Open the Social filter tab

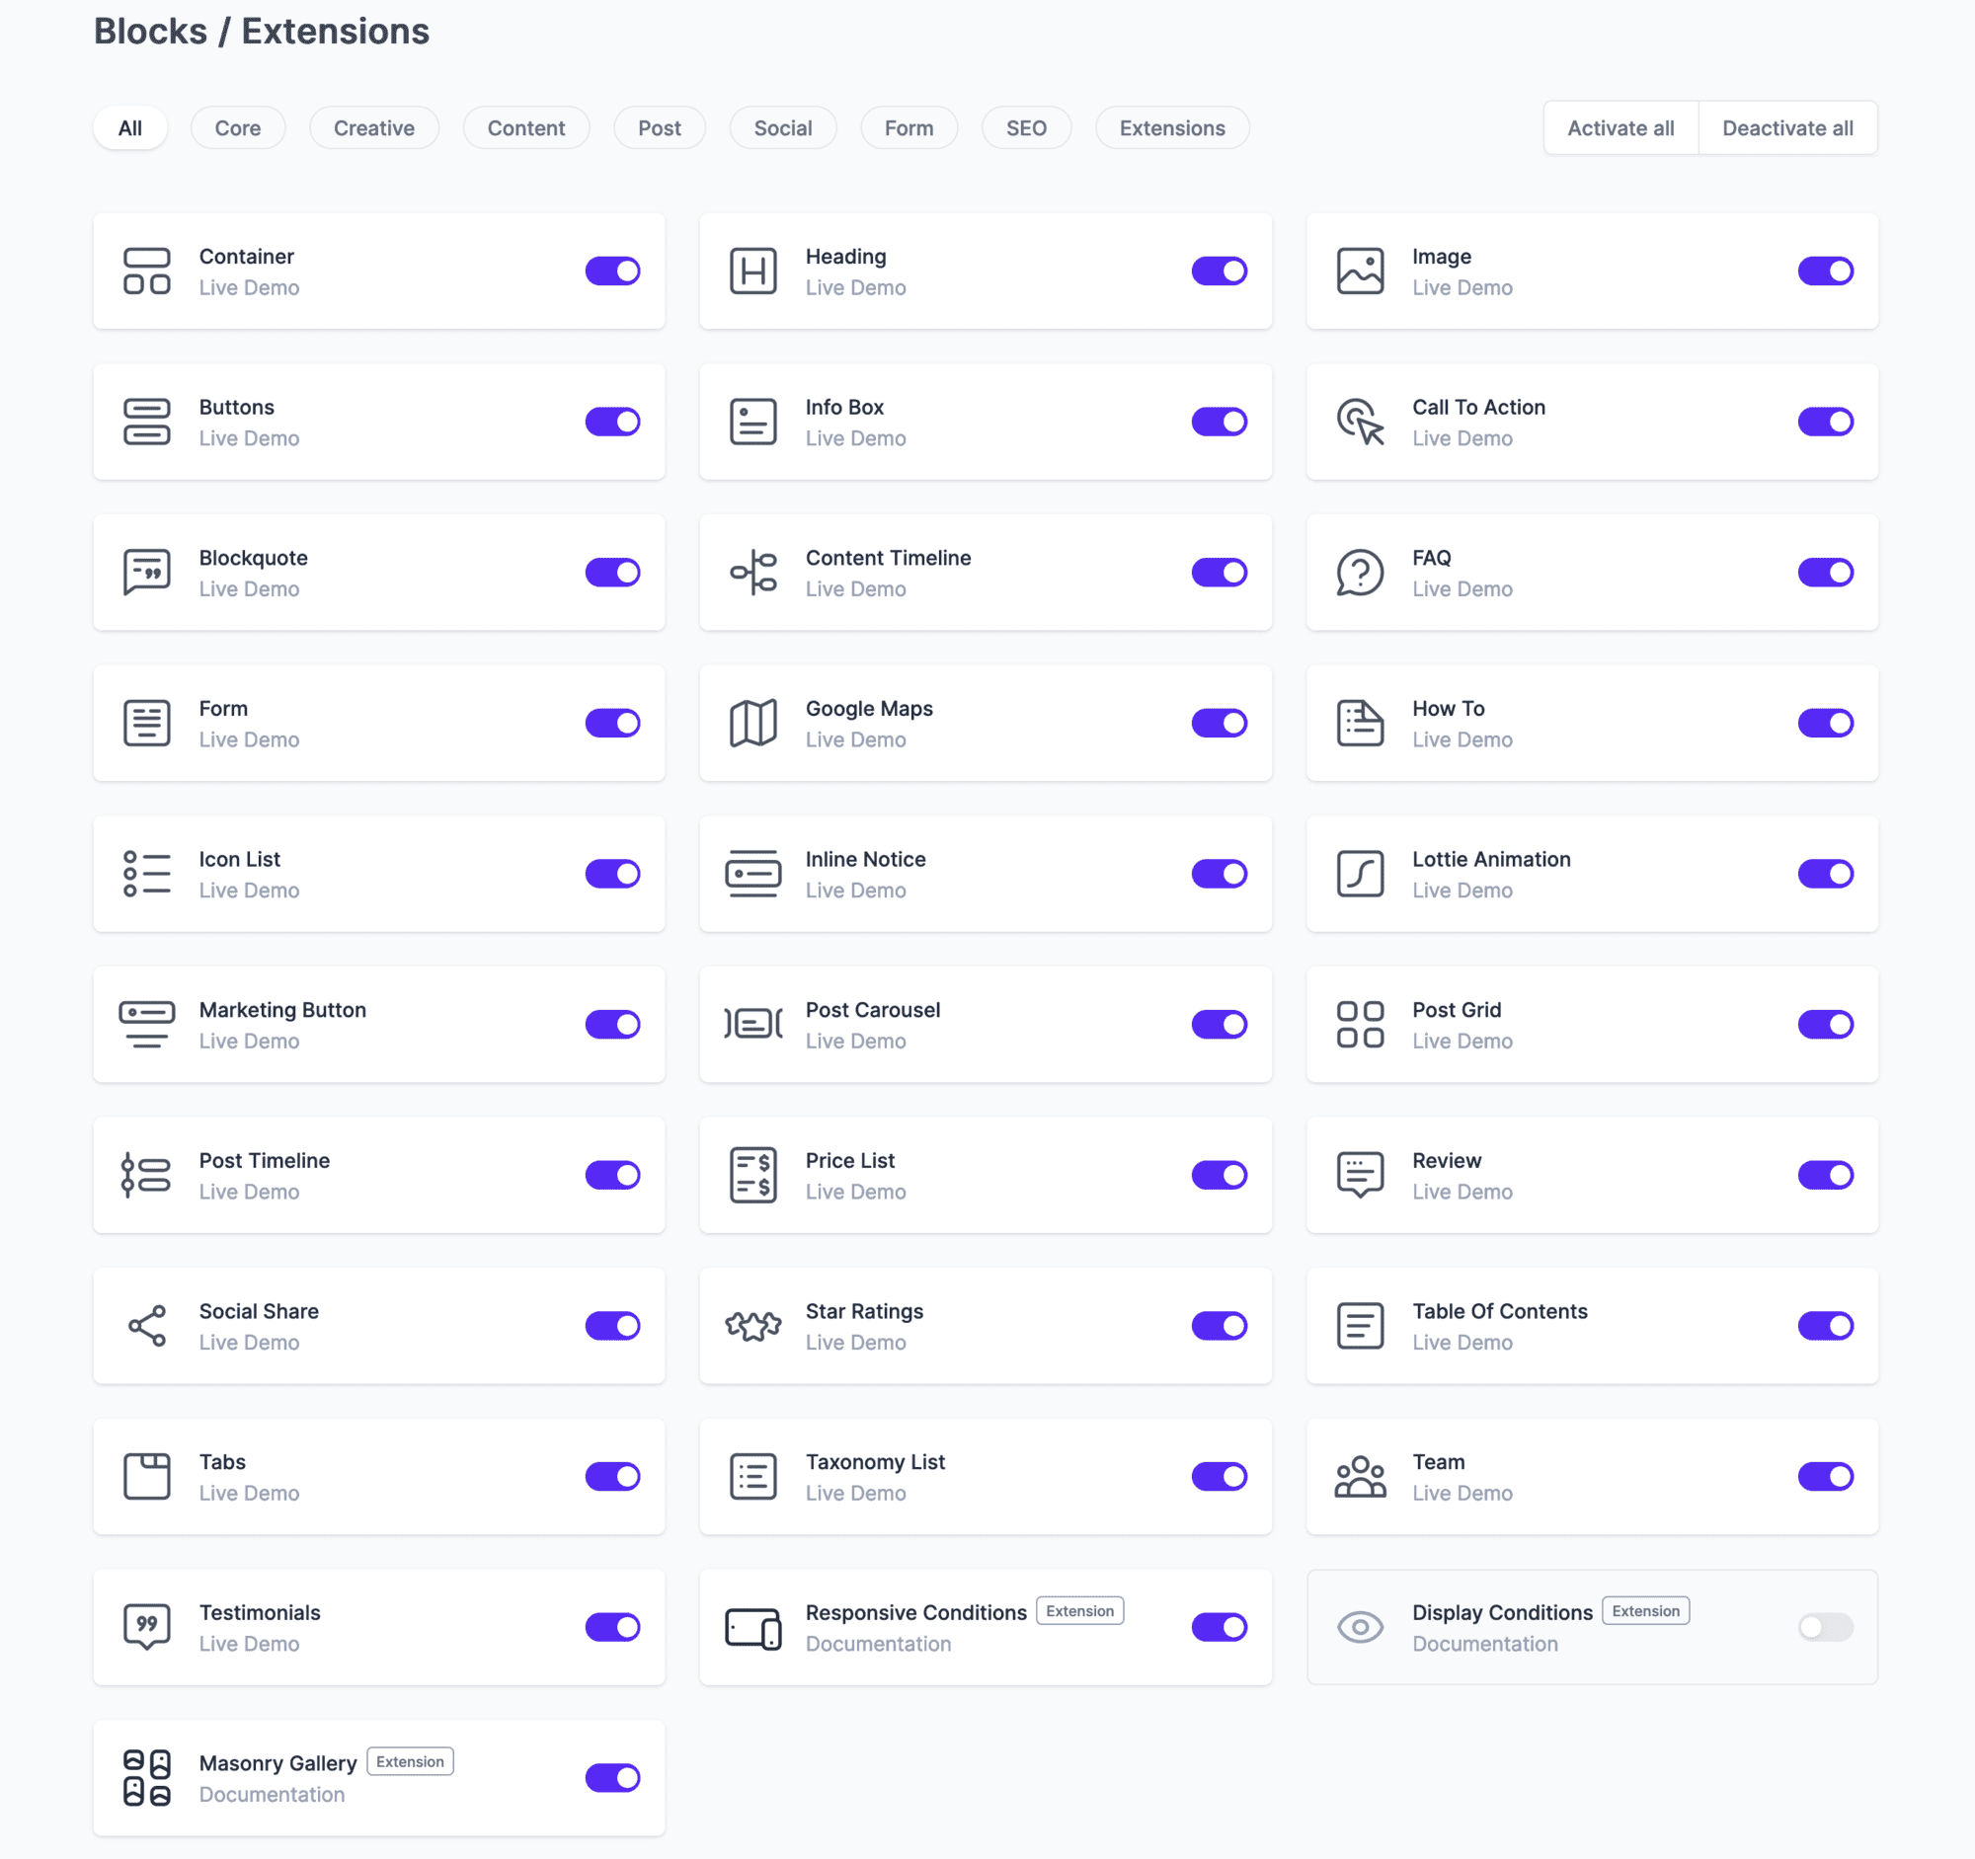click(x=783, y=128)
